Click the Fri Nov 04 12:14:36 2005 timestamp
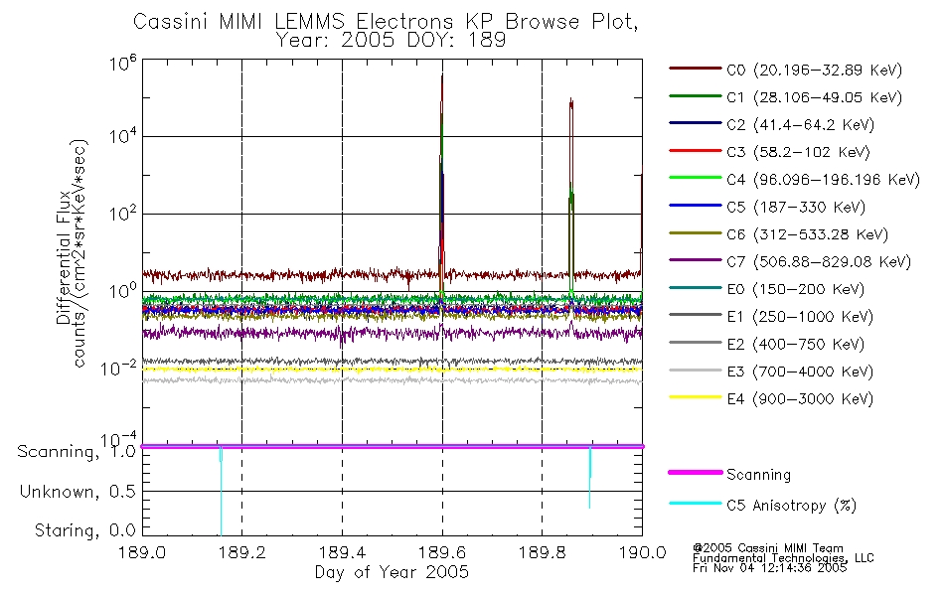This screenshot has height=596, width=944. (x=770, y=568)
